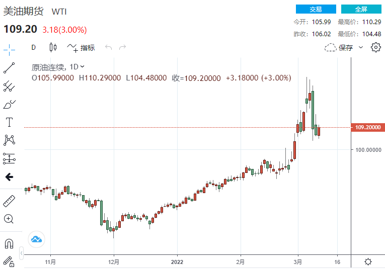Expand the 原油连续 1D legend chevron

(83, 66)
